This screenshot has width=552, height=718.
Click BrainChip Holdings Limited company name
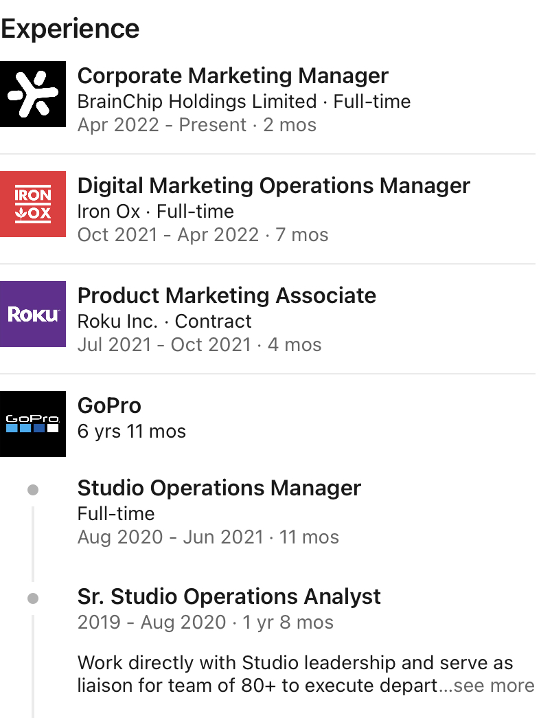(x=197, y=102)
